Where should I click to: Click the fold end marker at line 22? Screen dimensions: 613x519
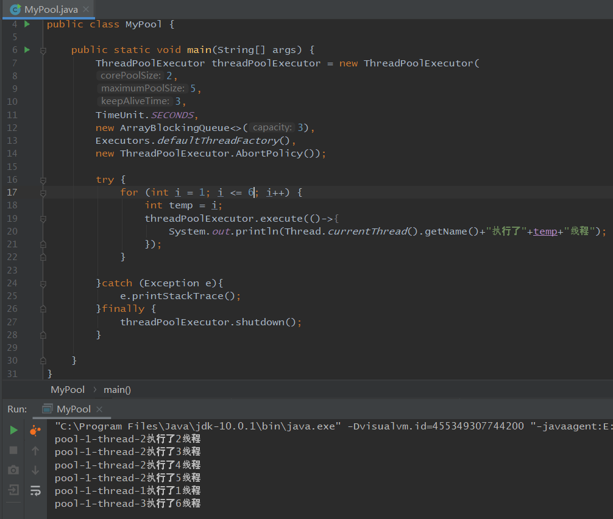43,258
